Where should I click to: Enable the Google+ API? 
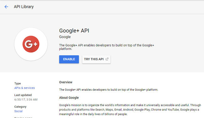[x=69, y=59]
